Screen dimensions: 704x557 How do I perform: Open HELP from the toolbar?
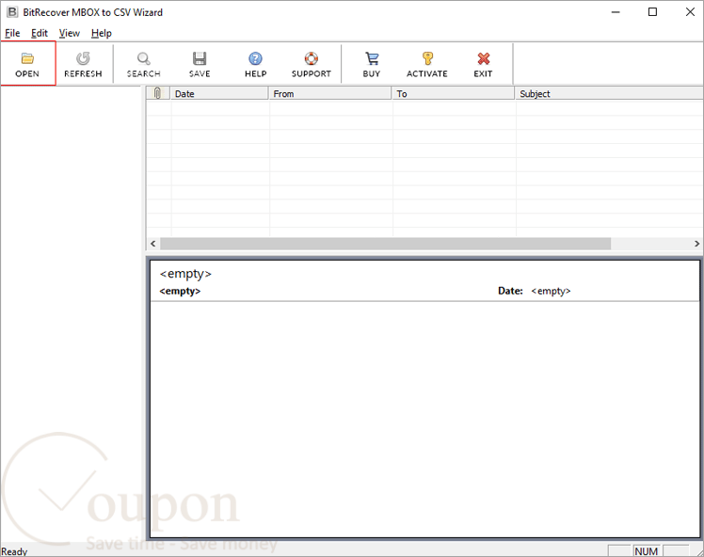click(255, 63)
